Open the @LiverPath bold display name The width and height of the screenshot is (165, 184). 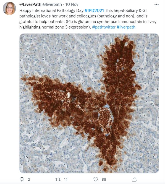30,4
